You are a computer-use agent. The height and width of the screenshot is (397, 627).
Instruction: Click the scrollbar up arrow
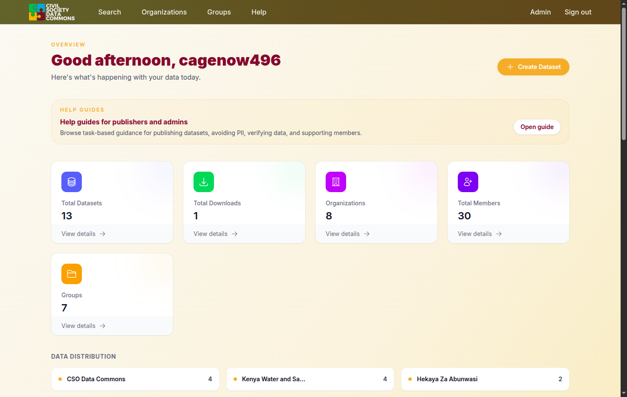tap(624, 3)
